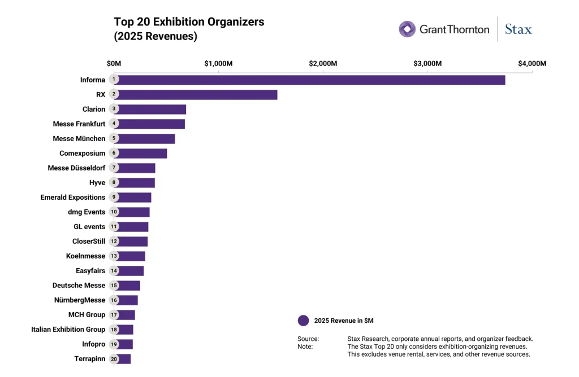Click the RX revenue bar
This screenshot has width=579, height=377.
[x=196, y=95]
